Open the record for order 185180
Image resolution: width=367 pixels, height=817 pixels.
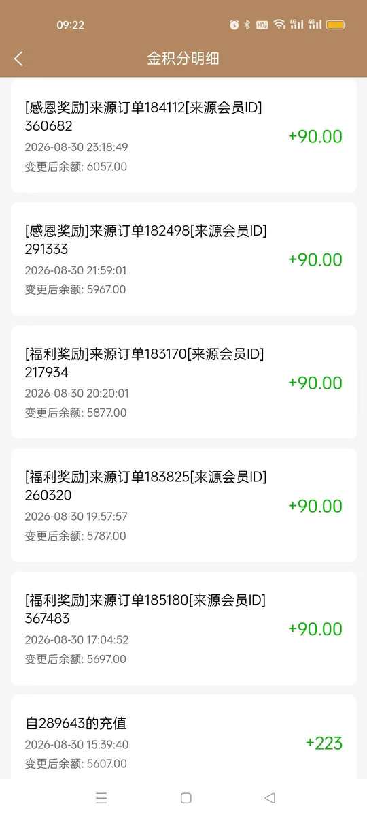[x=183, y=628]
